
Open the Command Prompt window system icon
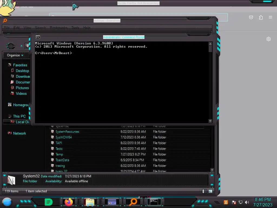[38, 37]
